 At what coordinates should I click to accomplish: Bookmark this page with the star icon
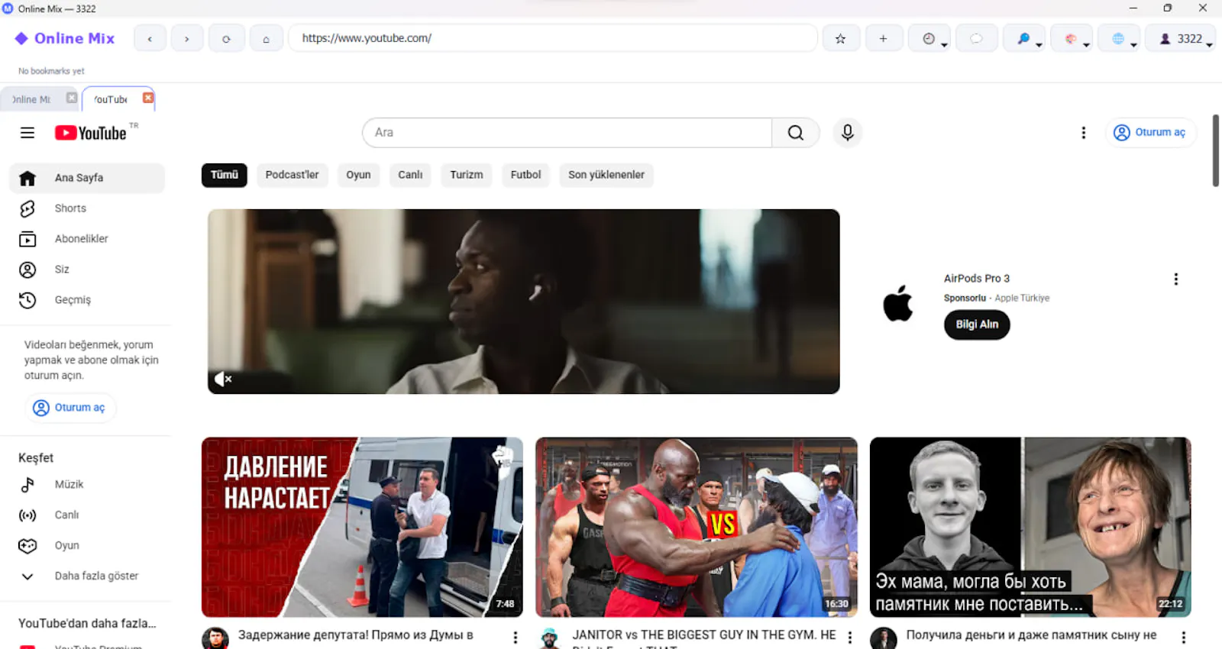click(841, 38)
